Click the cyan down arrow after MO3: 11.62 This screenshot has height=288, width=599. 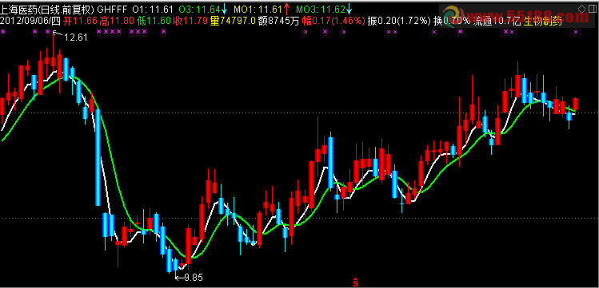point(349,9)
